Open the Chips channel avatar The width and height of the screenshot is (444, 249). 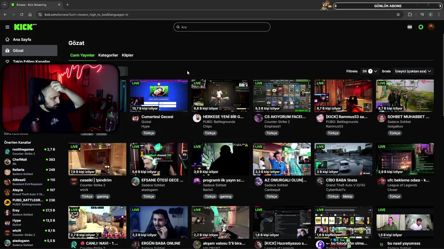197,118
